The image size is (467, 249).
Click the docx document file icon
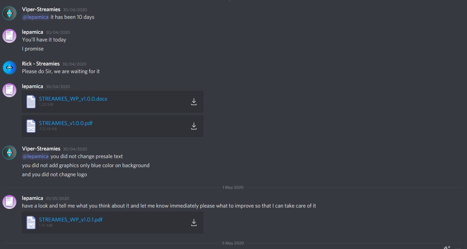coord(31,102)
